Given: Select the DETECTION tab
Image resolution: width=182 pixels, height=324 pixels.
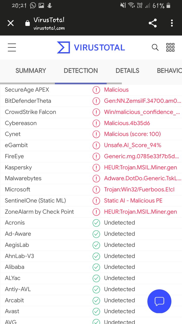Looking at the screenshot, I should tap(81, 71).
